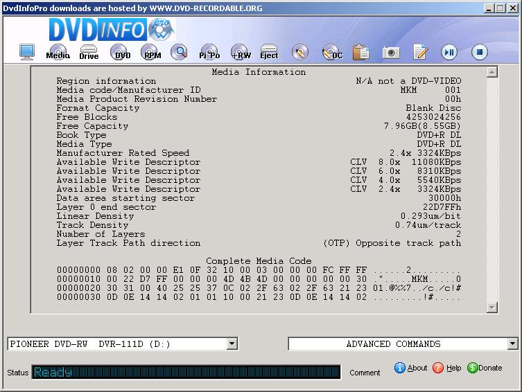
Task: Click the play/pause toolbar button
Action: [449, 52]
